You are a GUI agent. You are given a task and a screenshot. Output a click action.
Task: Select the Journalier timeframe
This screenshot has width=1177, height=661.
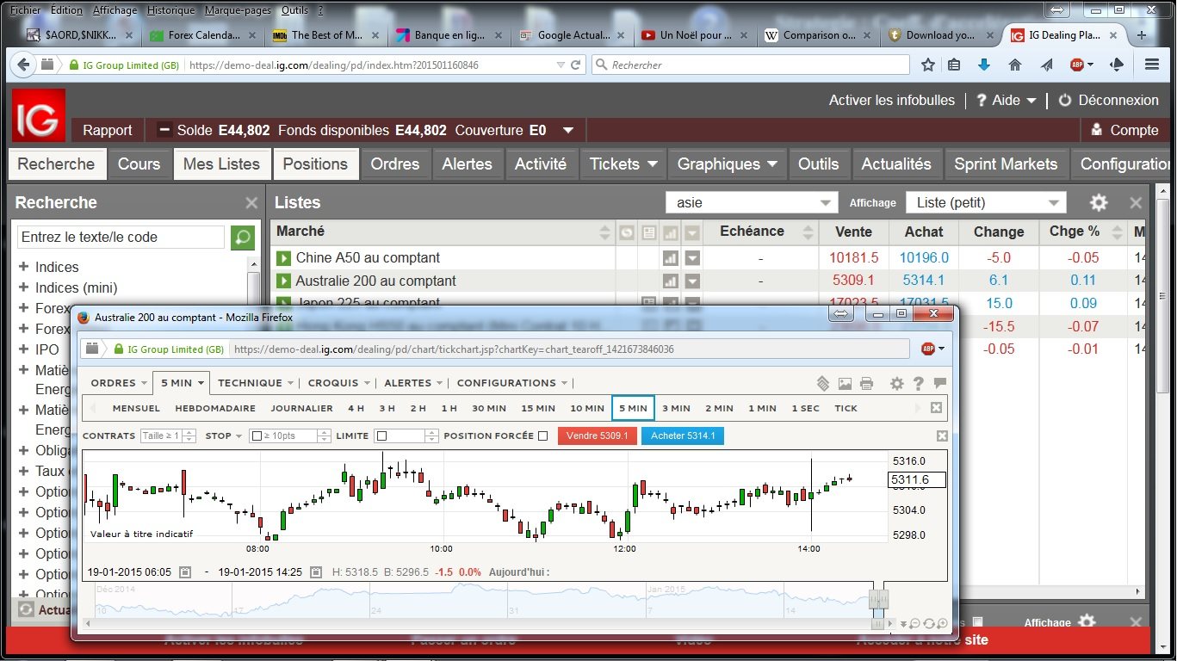pos(301,408)
